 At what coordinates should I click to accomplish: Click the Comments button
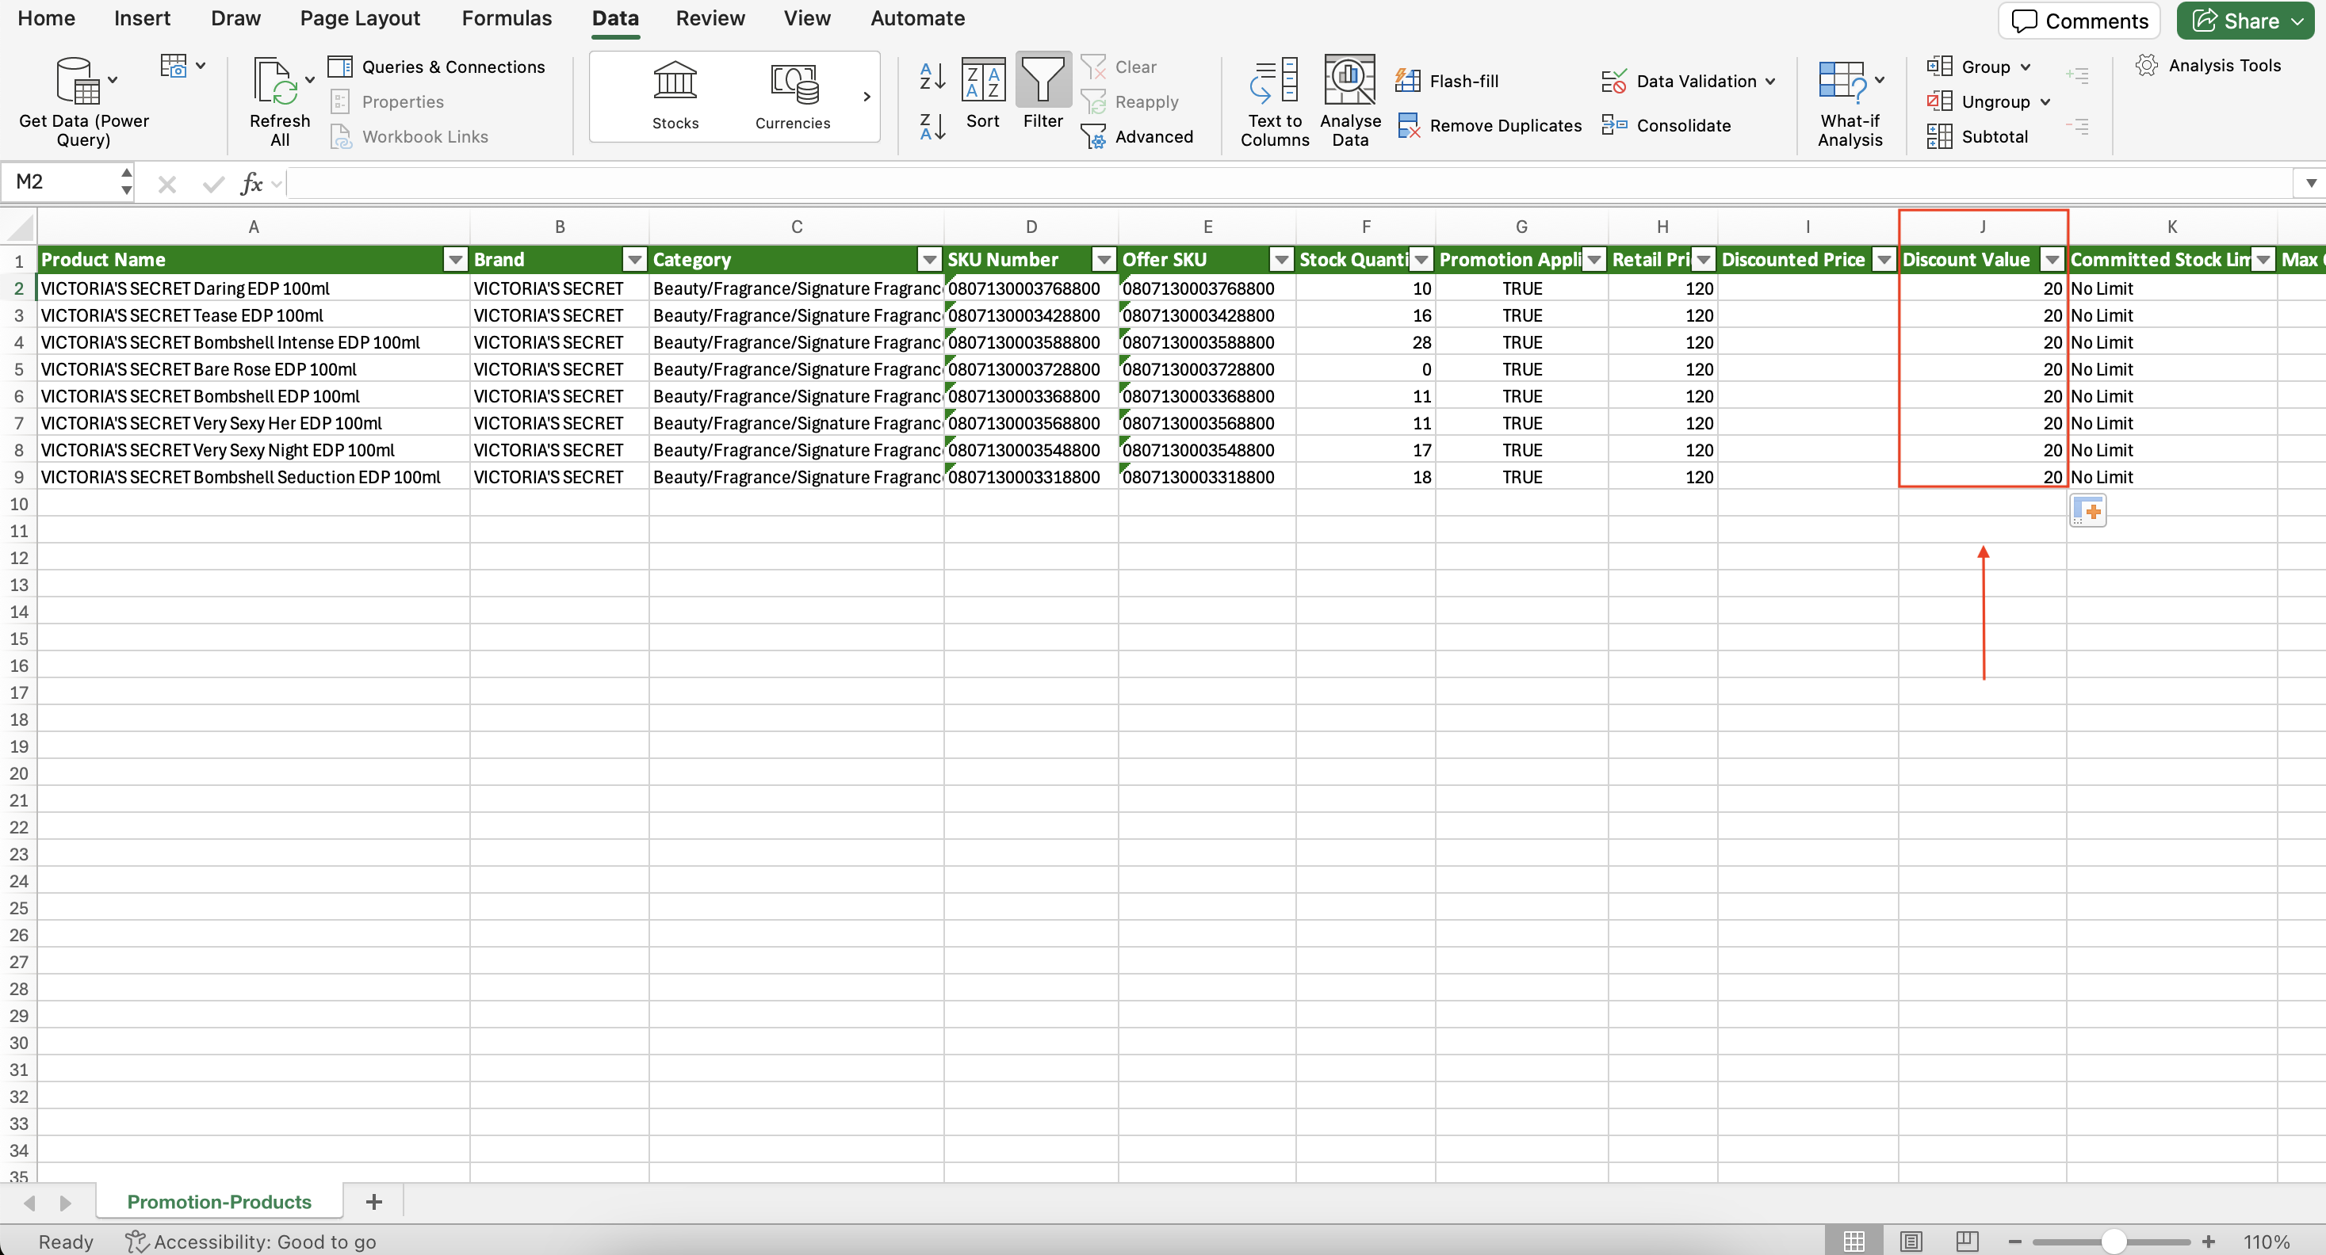2079,21
